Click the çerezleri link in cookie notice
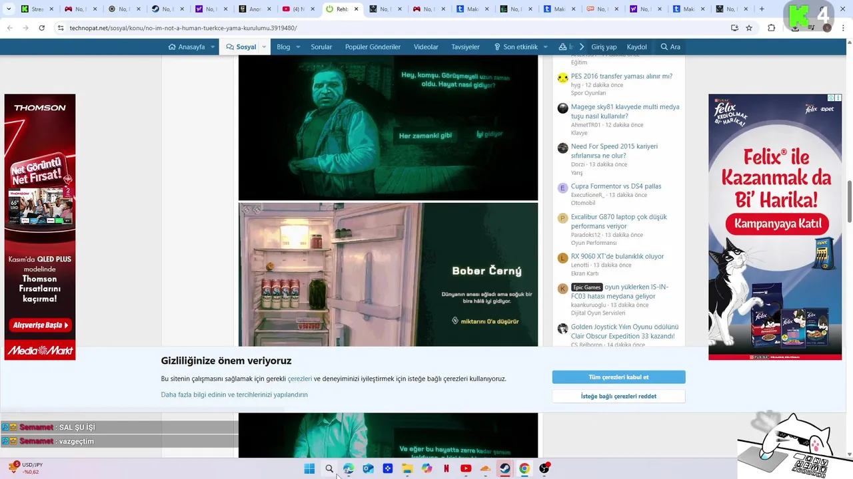 pos(300,379)
